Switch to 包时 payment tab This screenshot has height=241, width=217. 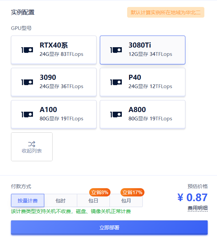pyautogui.click(x=61, y=200)
